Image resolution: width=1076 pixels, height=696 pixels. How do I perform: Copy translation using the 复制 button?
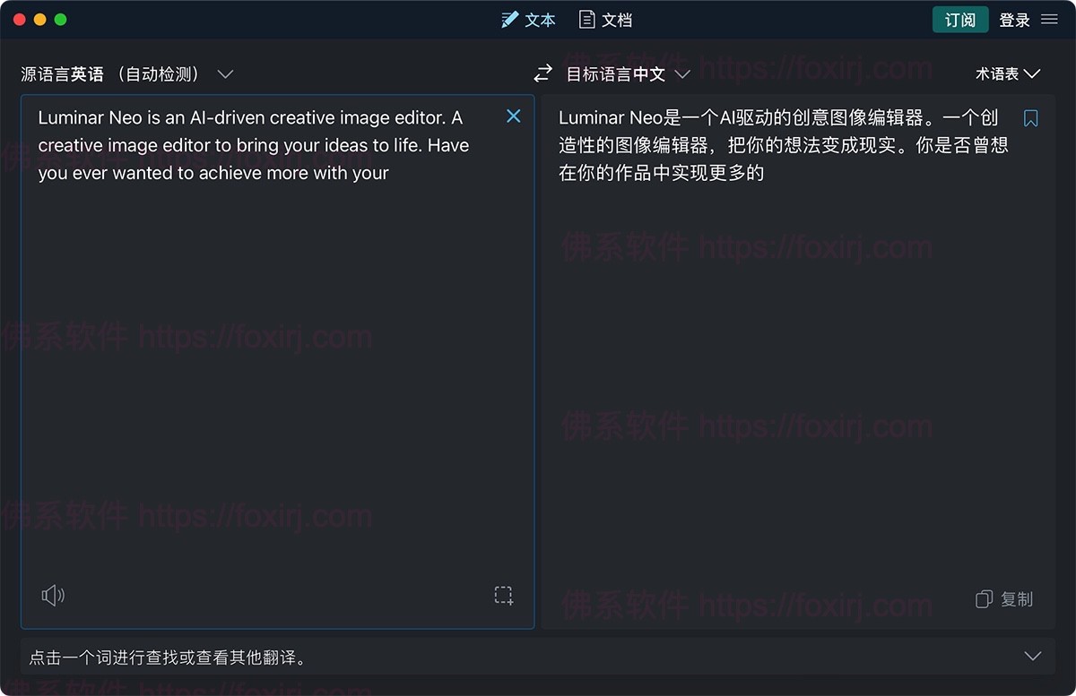pyautogui.click(x=1004, y=599)
